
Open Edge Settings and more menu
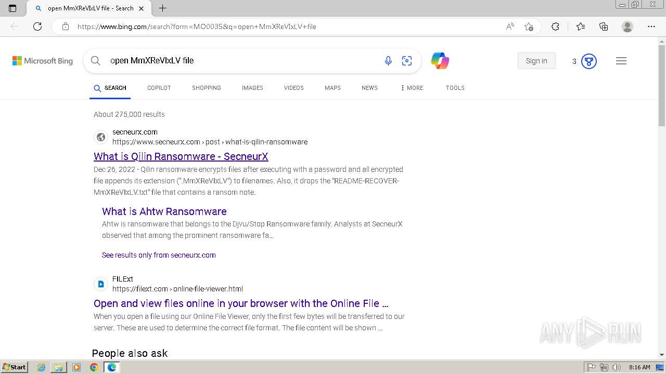[651, 26]
